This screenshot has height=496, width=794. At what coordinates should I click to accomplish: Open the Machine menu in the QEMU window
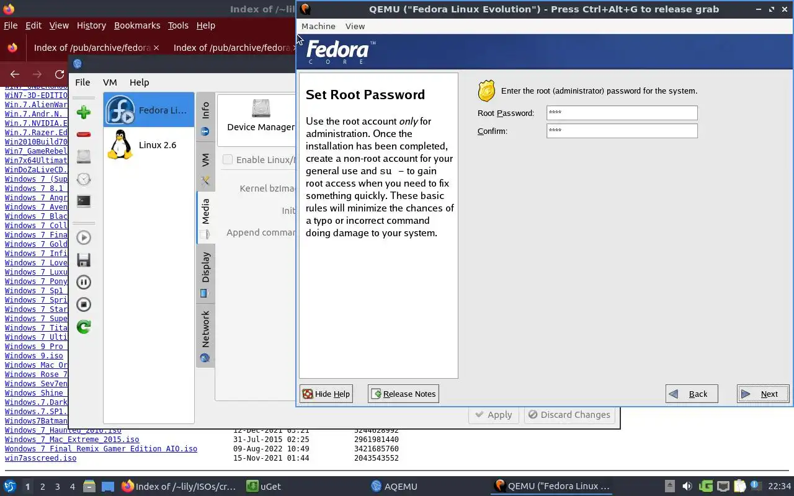point(318,26)
